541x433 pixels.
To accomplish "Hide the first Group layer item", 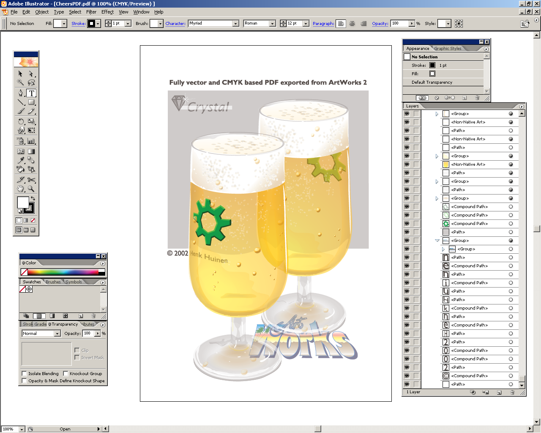I will 407,114.
